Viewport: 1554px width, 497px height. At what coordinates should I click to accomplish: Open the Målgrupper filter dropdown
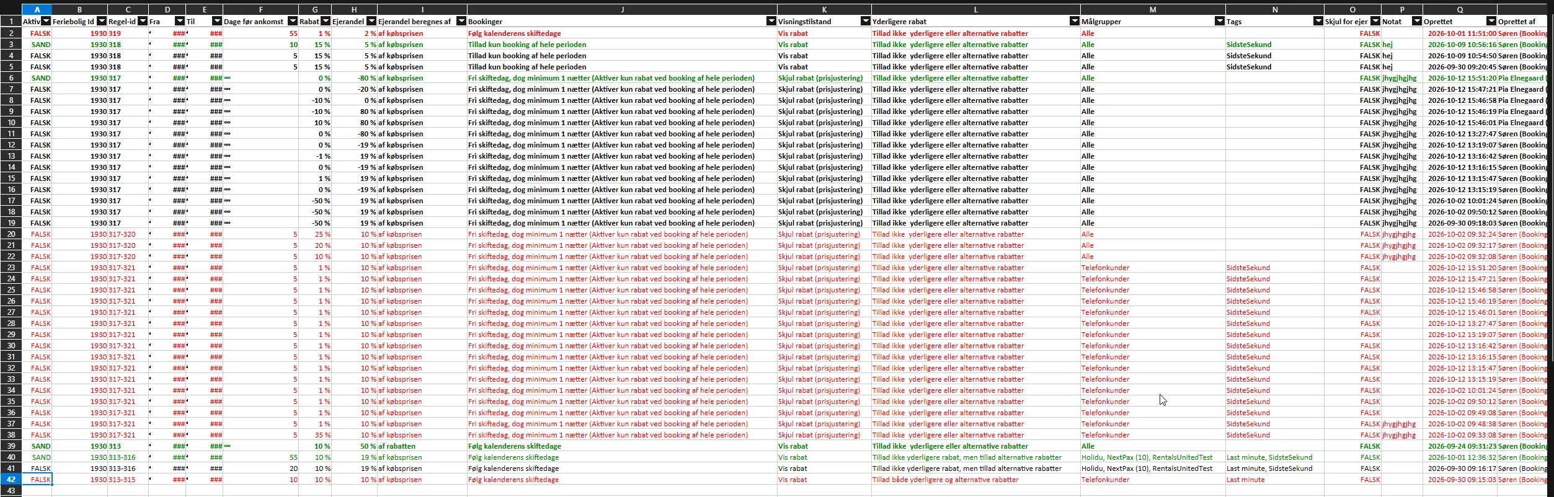(1219, 21)
